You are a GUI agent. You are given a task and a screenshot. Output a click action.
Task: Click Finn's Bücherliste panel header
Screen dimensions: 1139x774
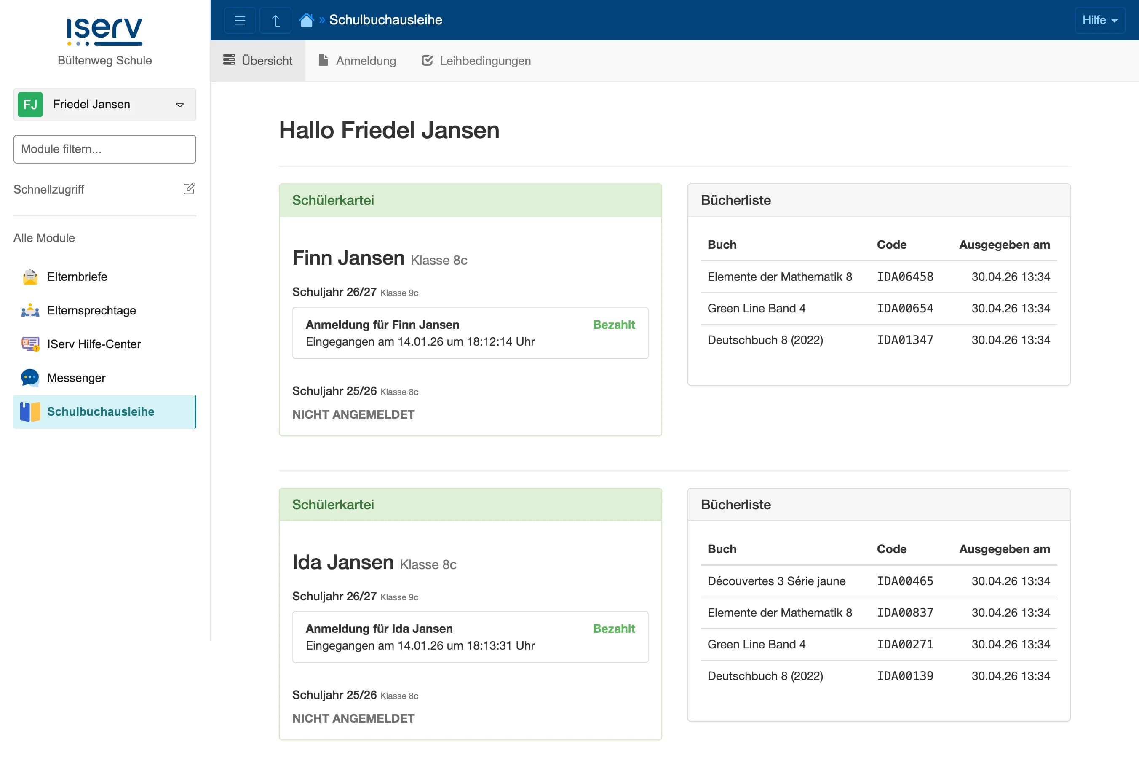point(879,200)
